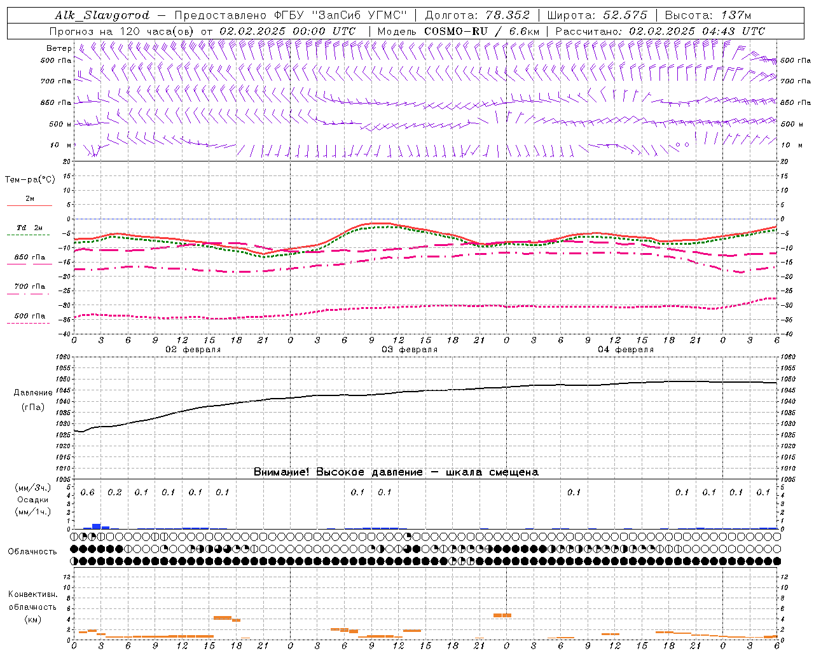Click the Прогноз на 120 часа(ов) text

pos(122,31)
